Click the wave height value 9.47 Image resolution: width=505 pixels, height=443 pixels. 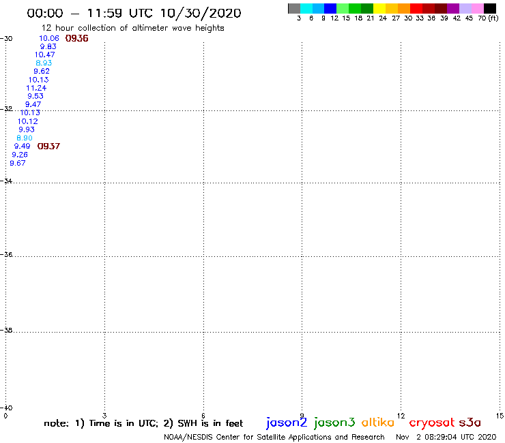coord(33,104)
